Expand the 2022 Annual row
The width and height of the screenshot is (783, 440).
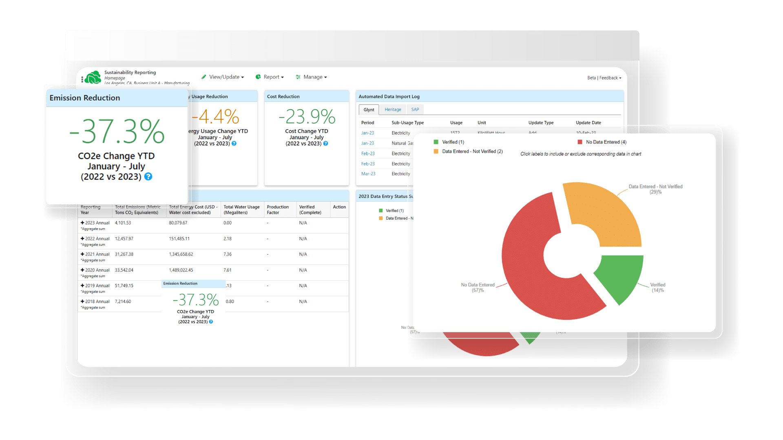[82, 239]
